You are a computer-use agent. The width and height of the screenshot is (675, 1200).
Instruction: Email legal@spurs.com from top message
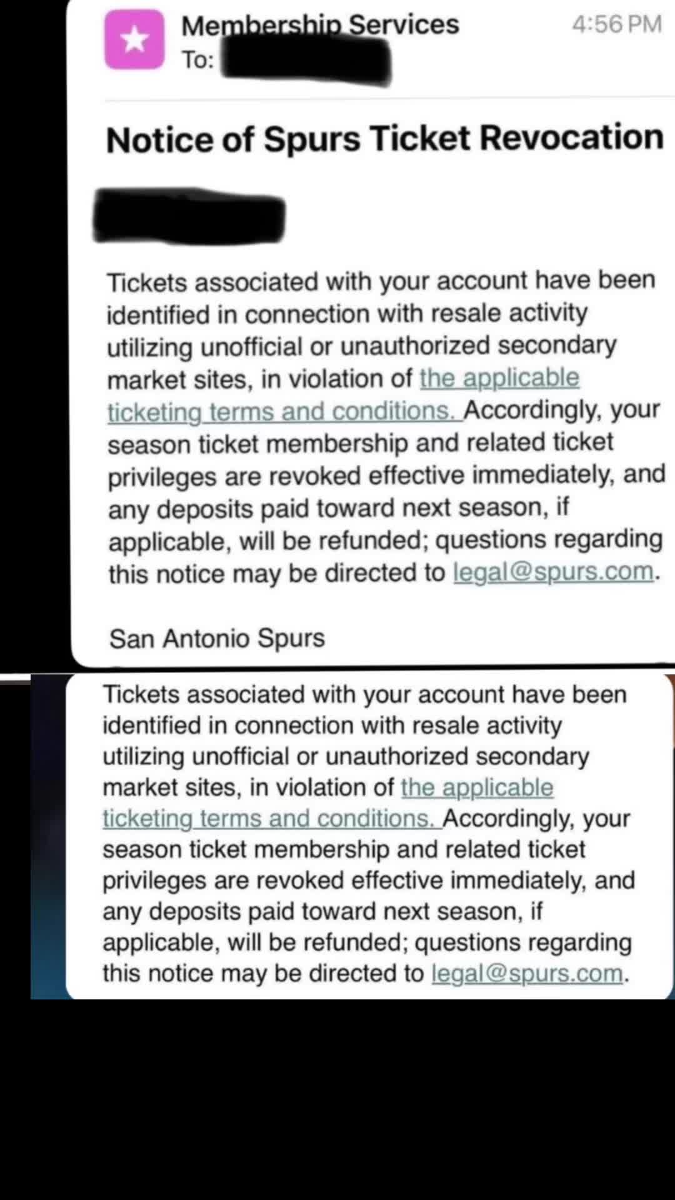point(554,572)
